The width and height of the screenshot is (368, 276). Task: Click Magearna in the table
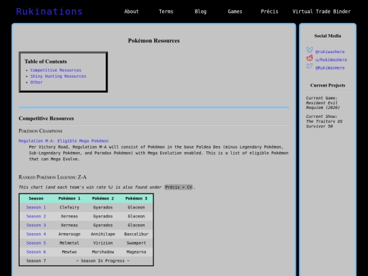coord(136,252)
